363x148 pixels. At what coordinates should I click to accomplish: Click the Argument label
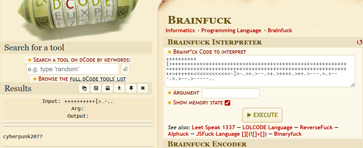click(186, 93)
